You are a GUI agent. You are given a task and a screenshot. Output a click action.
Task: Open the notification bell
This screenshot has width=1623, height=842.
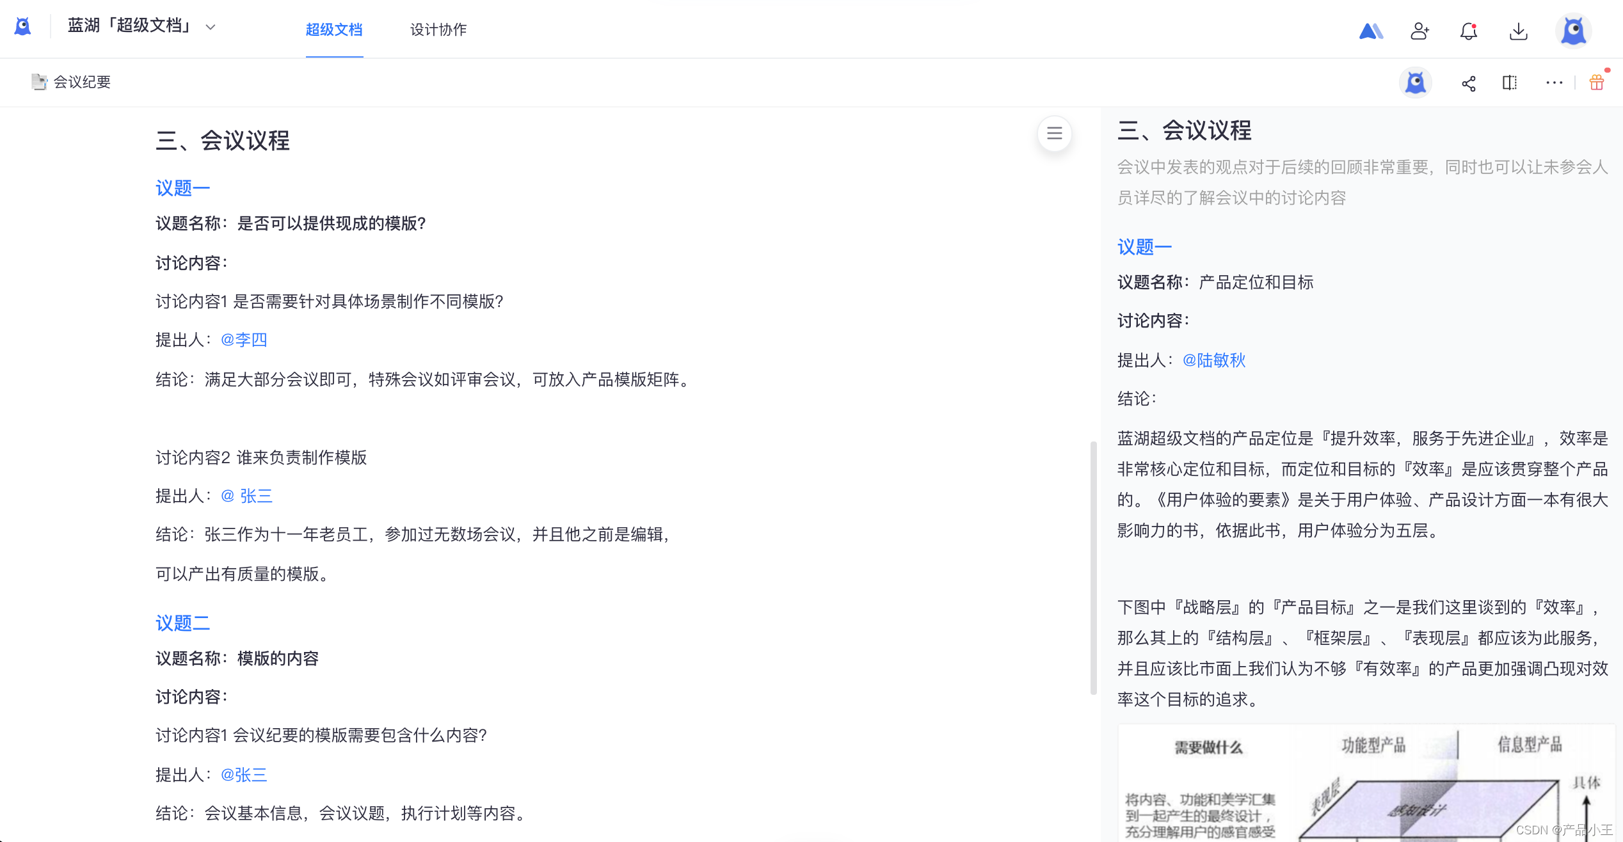(1469, 31)
